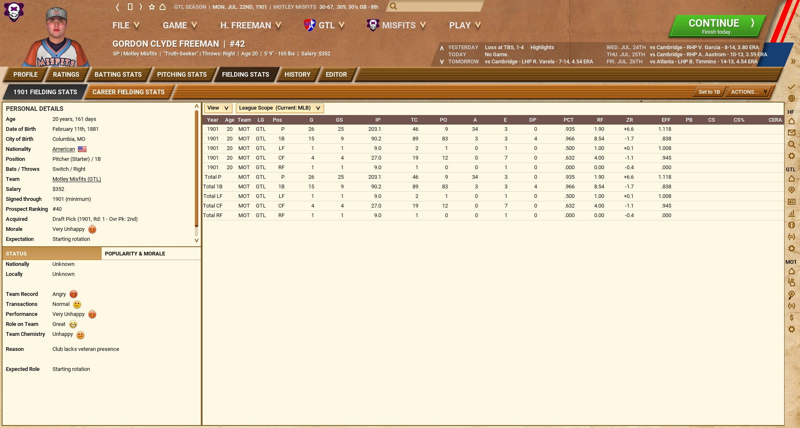Open the gear icon under HF
This screenshot has height=428, width=800.
click(x=792, y=156)
